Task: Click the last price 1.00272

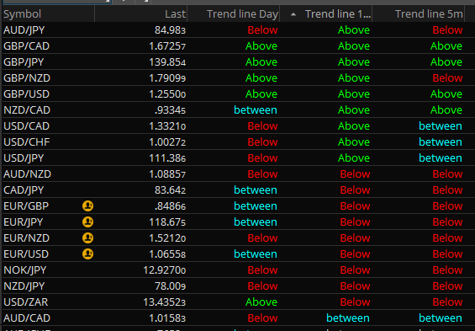Action: [167, 142]
